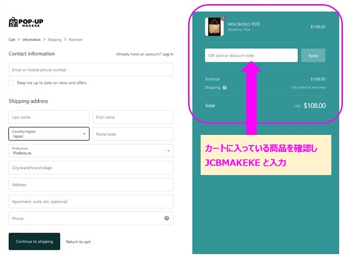Viewport: 354px width, 261px height.
Task: Click the Postal code field
Action: [x=133, y=134]
